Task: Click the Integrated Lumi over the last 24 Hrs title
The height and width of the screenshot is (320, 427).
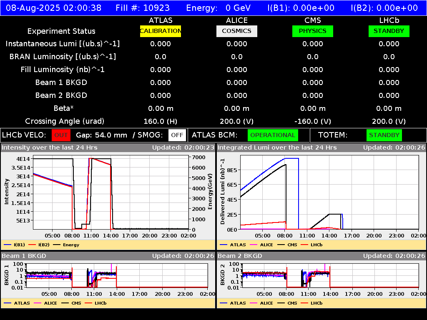Action: [x=277, y=147]
